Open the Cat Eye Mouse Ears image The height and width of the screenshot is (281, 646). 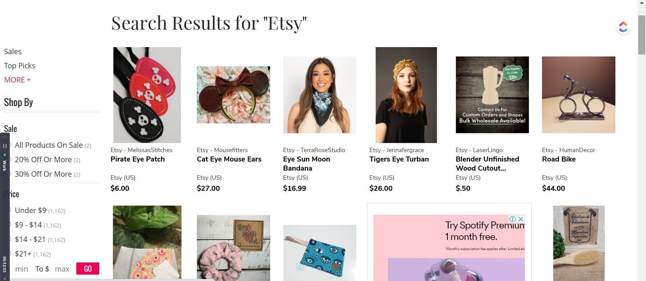pos(233,95)
